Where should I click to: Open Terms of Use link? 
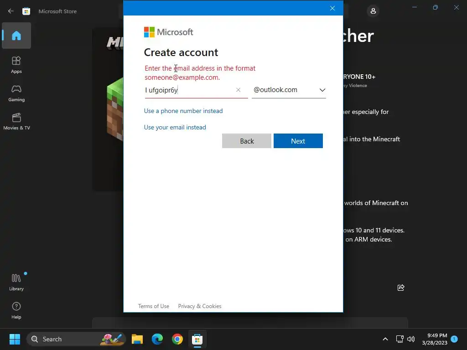click(154, 306)
